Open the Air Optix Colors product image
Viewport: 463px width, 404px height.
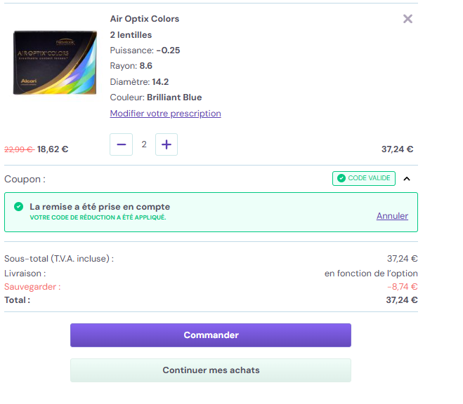tap(55, 62)
